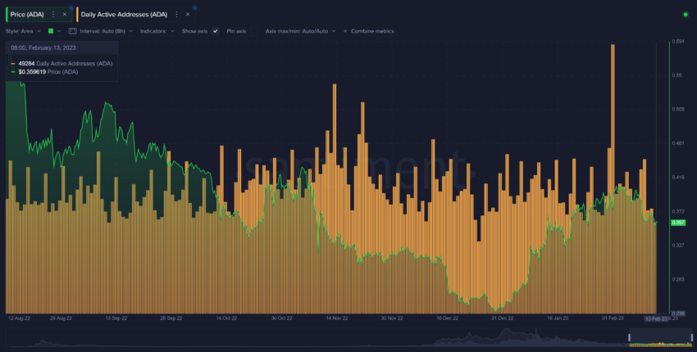Click the green current price label on axis
Viewport: 697px width, 352px height.
pos(678,223)
